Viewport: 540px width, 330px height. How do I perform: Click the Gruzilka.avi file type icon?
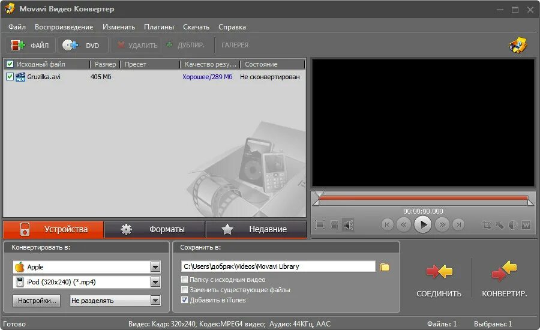pyautogui.click(x=20, y=77)
